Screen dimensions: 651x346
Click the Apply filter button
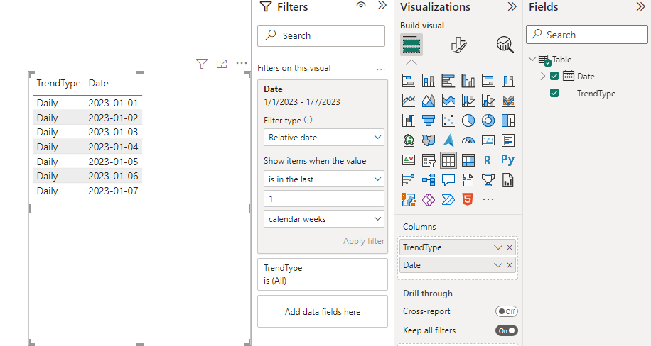point(364,241)
